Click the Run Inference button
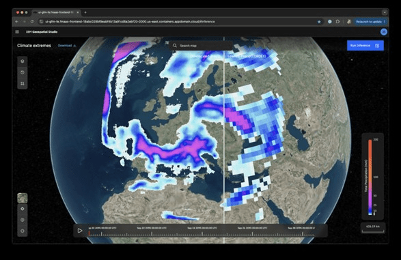The height and width of the screenshot is (260, 401). (x=365, y=46)
